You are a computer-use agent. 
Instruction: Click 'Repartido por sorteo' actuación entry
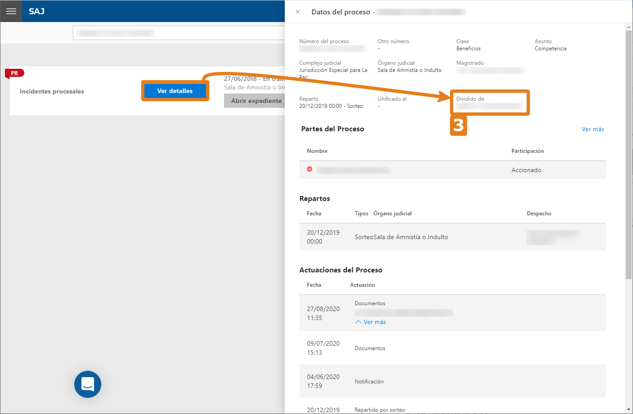coord(380,410)
